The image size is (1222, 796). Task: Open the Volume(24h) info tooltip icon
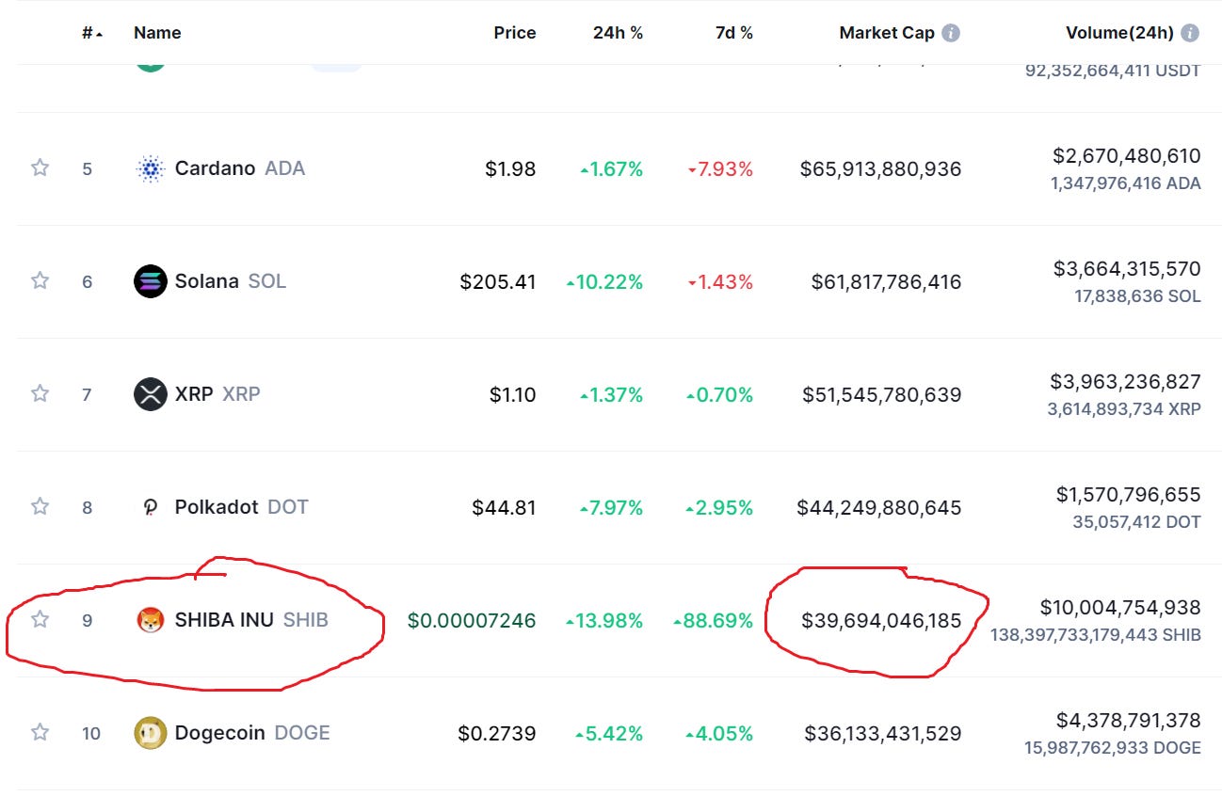pos(1191,32)
